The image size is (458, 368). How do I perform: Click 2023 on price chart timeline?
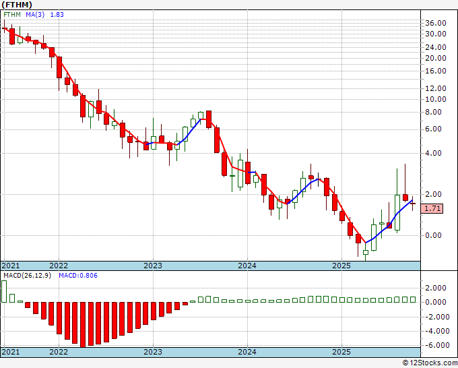(x=153, y=266)
